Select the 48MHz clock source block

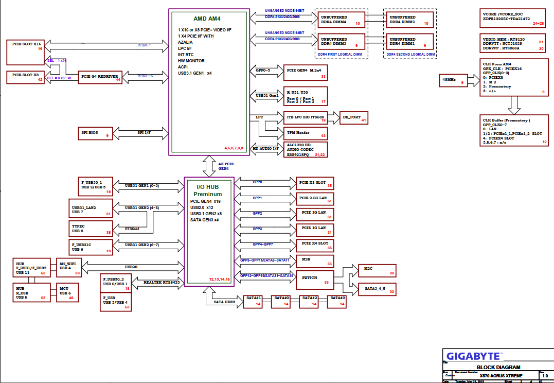pos(454,81)
